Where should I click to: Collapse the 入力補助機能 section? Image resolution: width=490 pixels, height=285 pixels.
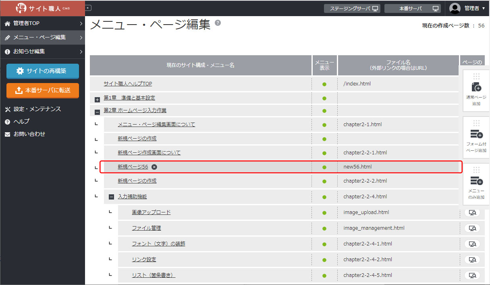[x=112, y=197]
